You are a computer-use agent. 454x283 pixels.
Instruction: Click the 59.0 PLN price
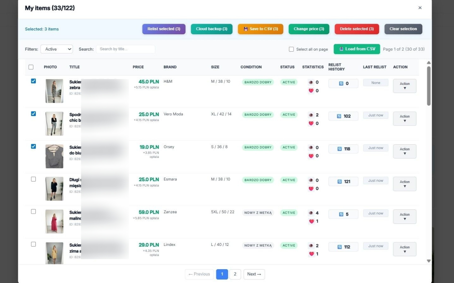coord(149,212)
